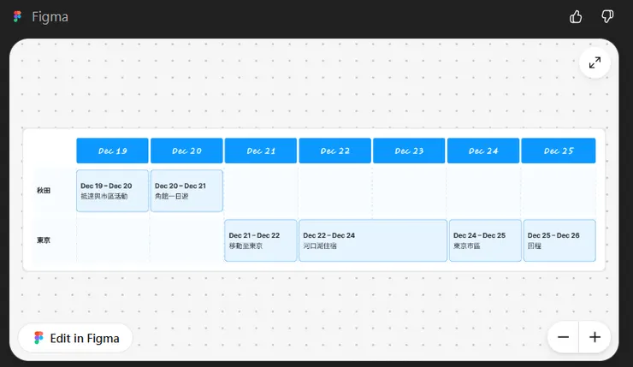Click the Figma title text in header
Viewport: 633px width, 367px height.
pyautogui.click(x=50, y=17)
